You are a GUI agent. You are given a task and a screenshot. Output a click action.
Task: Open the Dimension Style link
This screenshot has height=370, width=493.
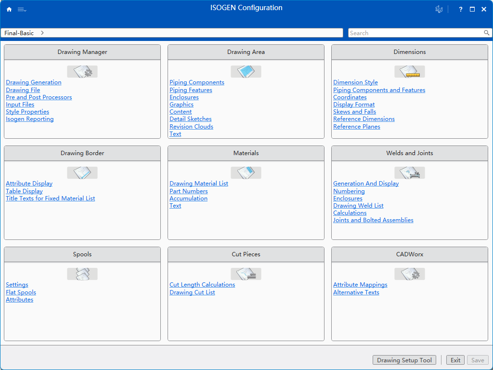(x=356, y=82)
